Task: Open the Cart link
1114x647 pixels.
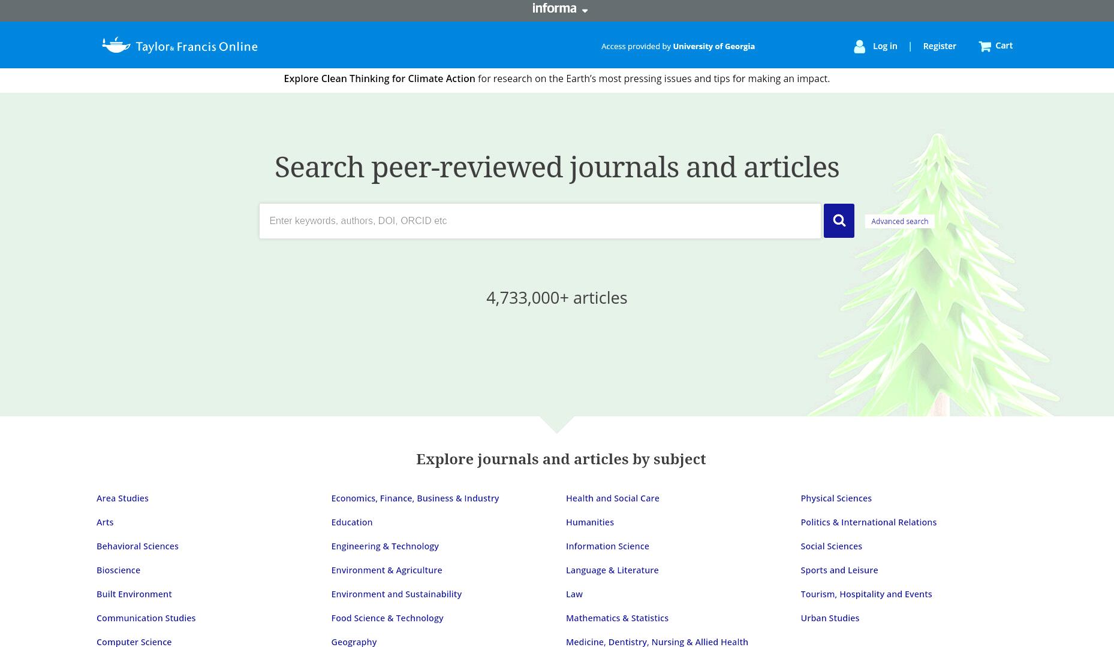Action: (x=1004, y=46)
